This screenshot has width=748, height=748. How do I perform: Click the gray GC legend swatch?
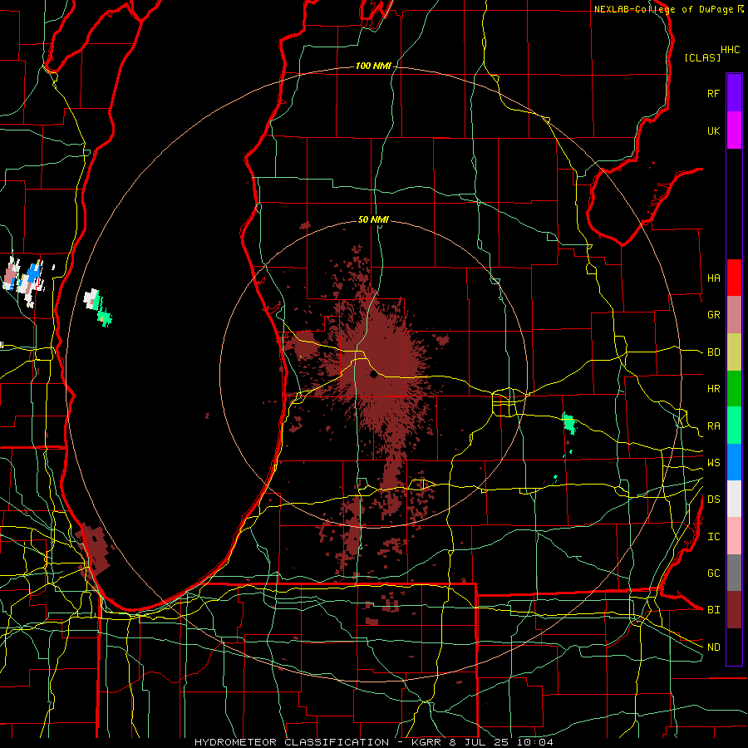(x=734, y=573)
